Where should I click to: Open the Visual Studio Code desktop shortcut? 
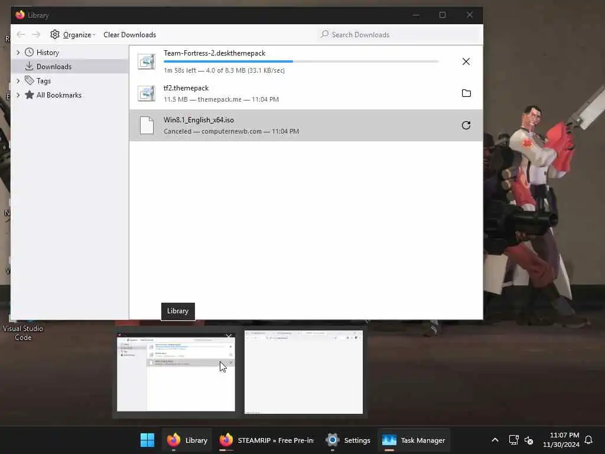click(23, 328)
